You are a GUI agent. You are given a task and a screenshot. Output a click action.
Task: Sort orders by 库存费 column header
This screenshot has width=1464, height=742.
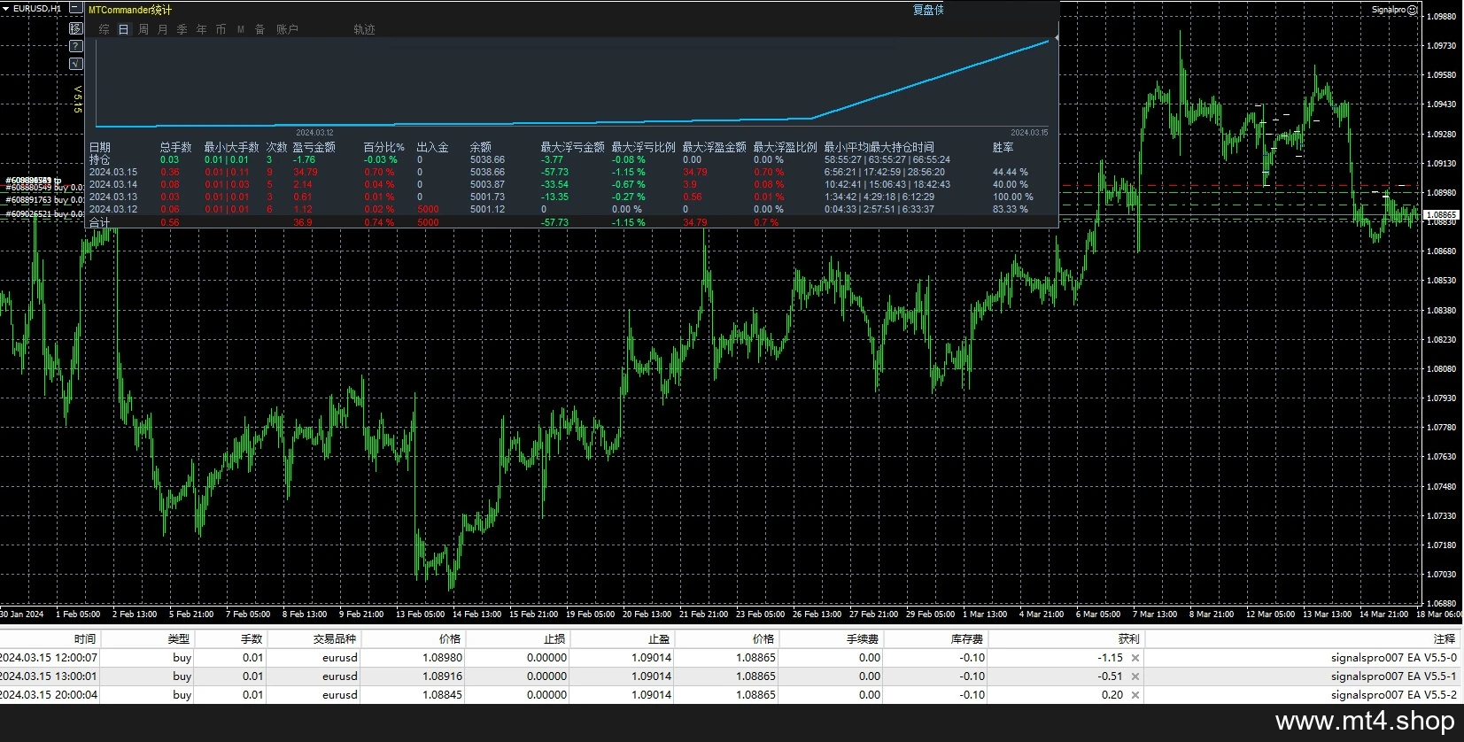[967, 638]
